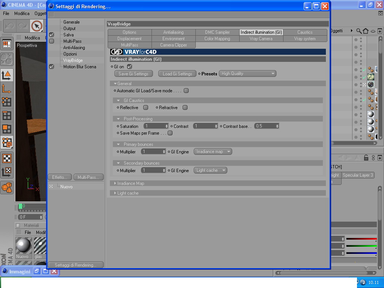Click the red color channel slider
Screen dimensions: 384x288
361,239
